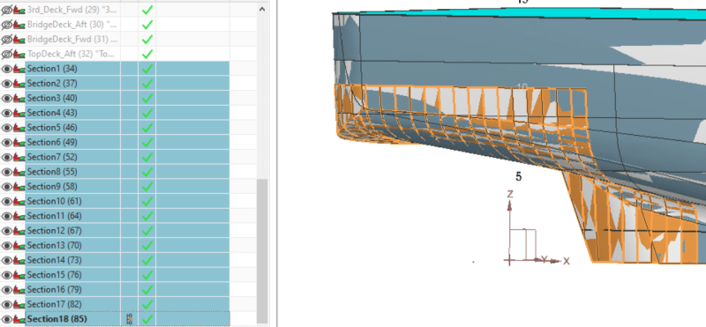The height and width of the screenshot is (327, 706).
Task: Click the sketch icon of Section7 (52)
Action: click(x=19, y=158)
